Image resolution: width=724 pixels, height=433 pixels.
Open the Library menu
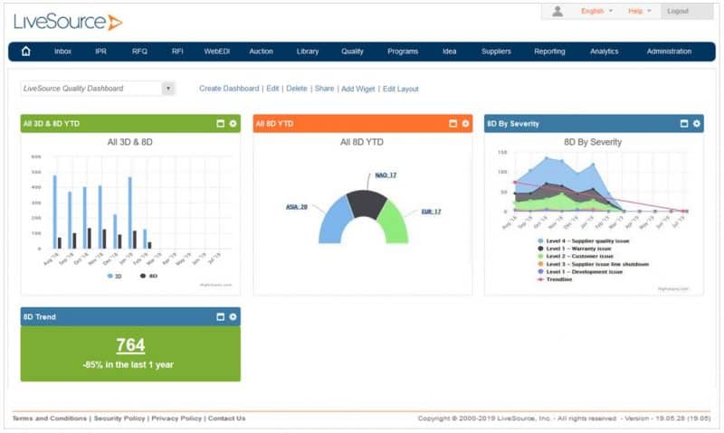pos(308,52)
